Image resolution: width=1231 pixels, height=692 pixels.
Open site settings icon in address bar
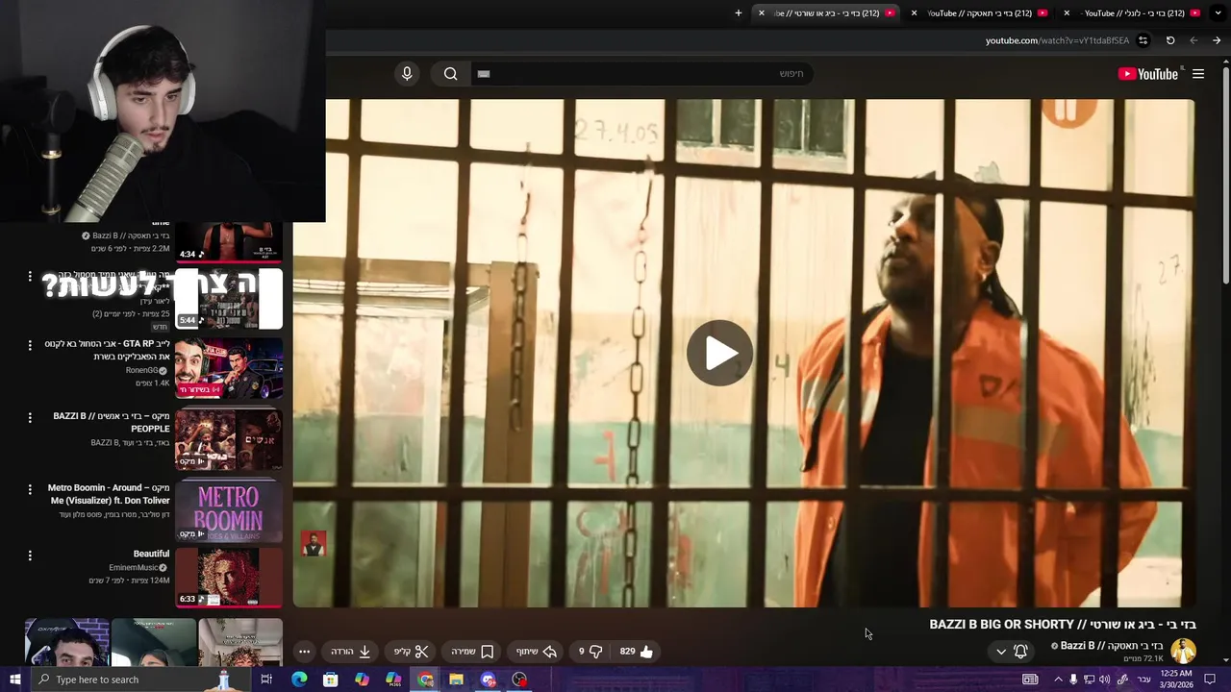click(x=1143, y=40)
